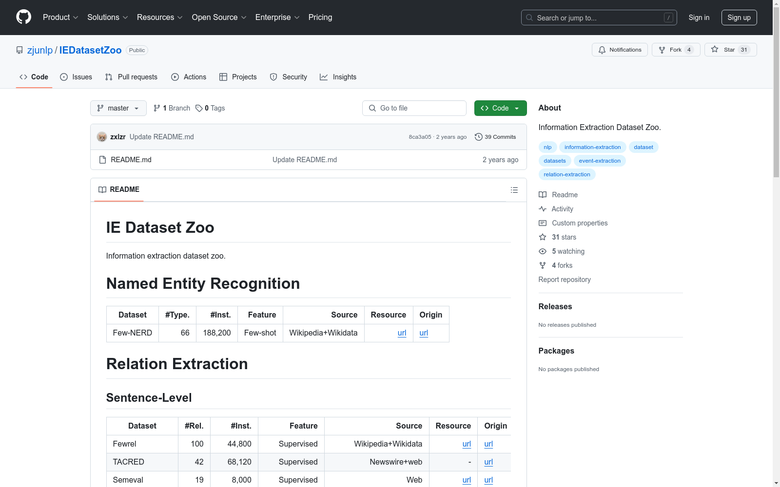The image size is (780, 487).
Task: Open commit hash 8ca3a05
Action: click(420, 137)
